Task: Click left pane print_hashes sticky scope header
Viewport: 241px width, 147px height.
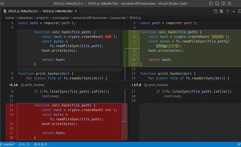Action: (33, 85)
